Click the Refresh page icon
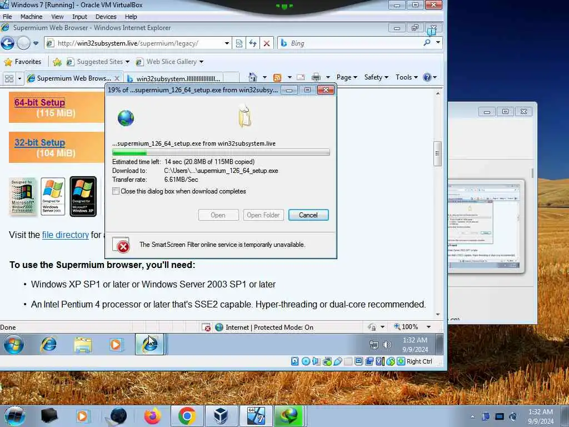Image resolution: width=569 pixels, height=427 pixels. click(x=253, y=43)
